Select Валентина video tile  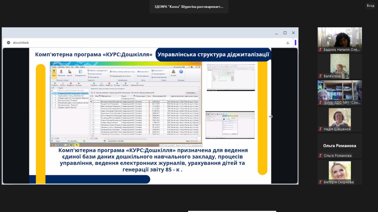point(340,66)
